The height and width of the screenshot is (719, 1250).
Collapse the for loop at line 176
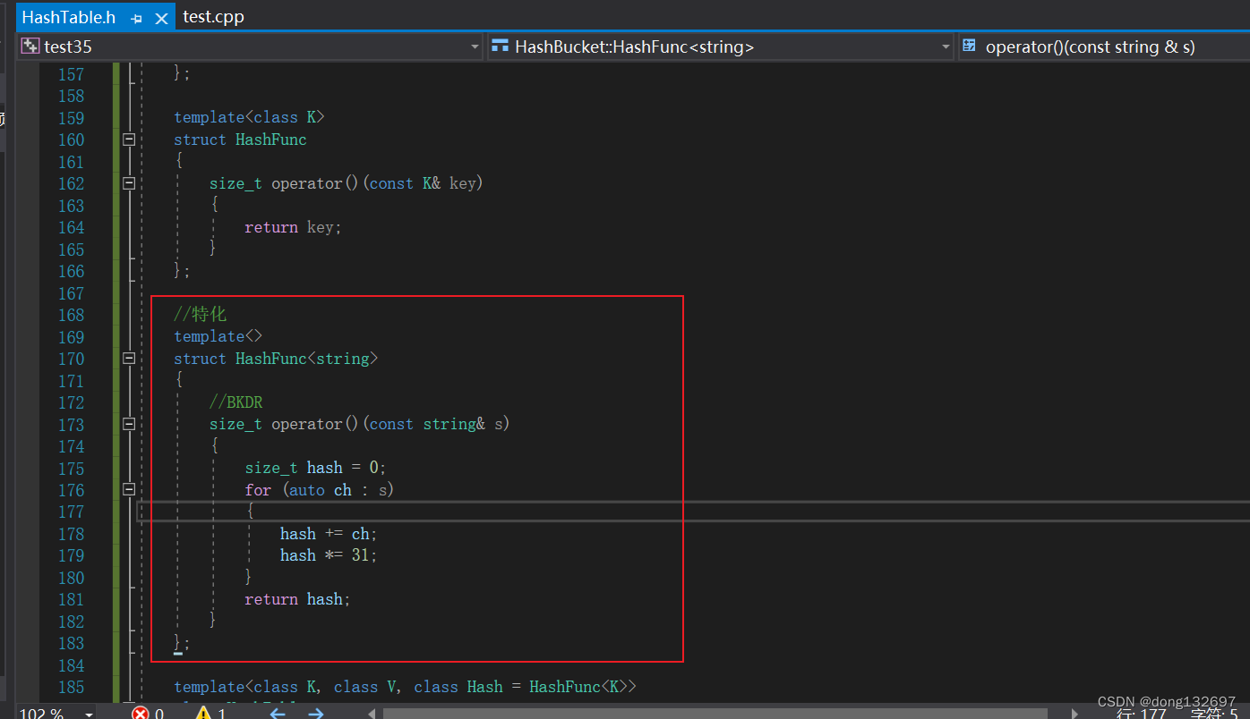tap(129, 490)
